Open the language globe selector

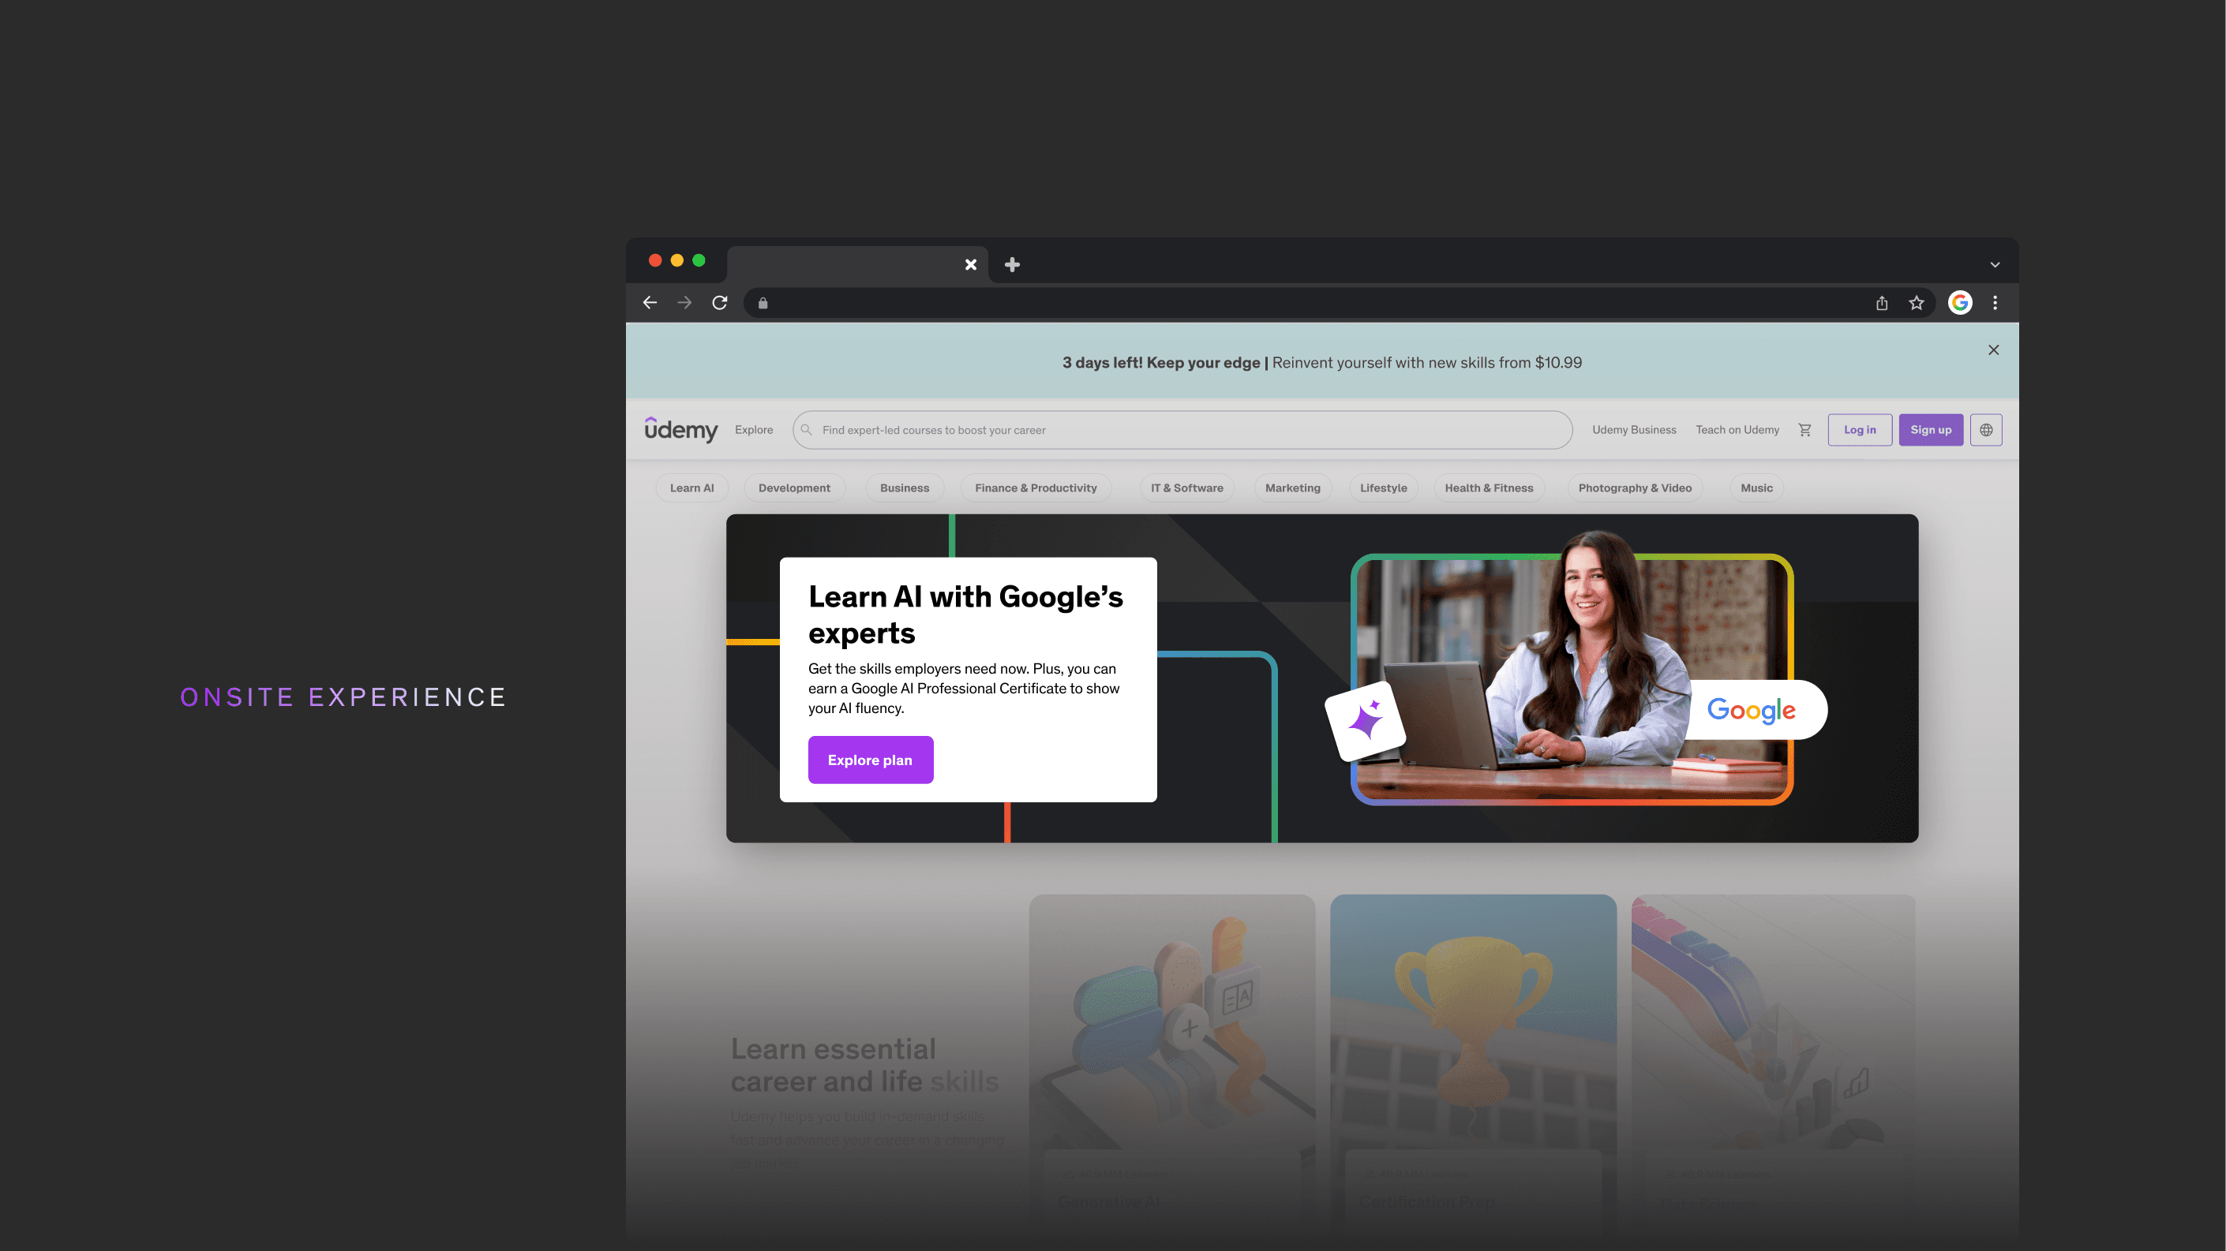point(1986,430)
